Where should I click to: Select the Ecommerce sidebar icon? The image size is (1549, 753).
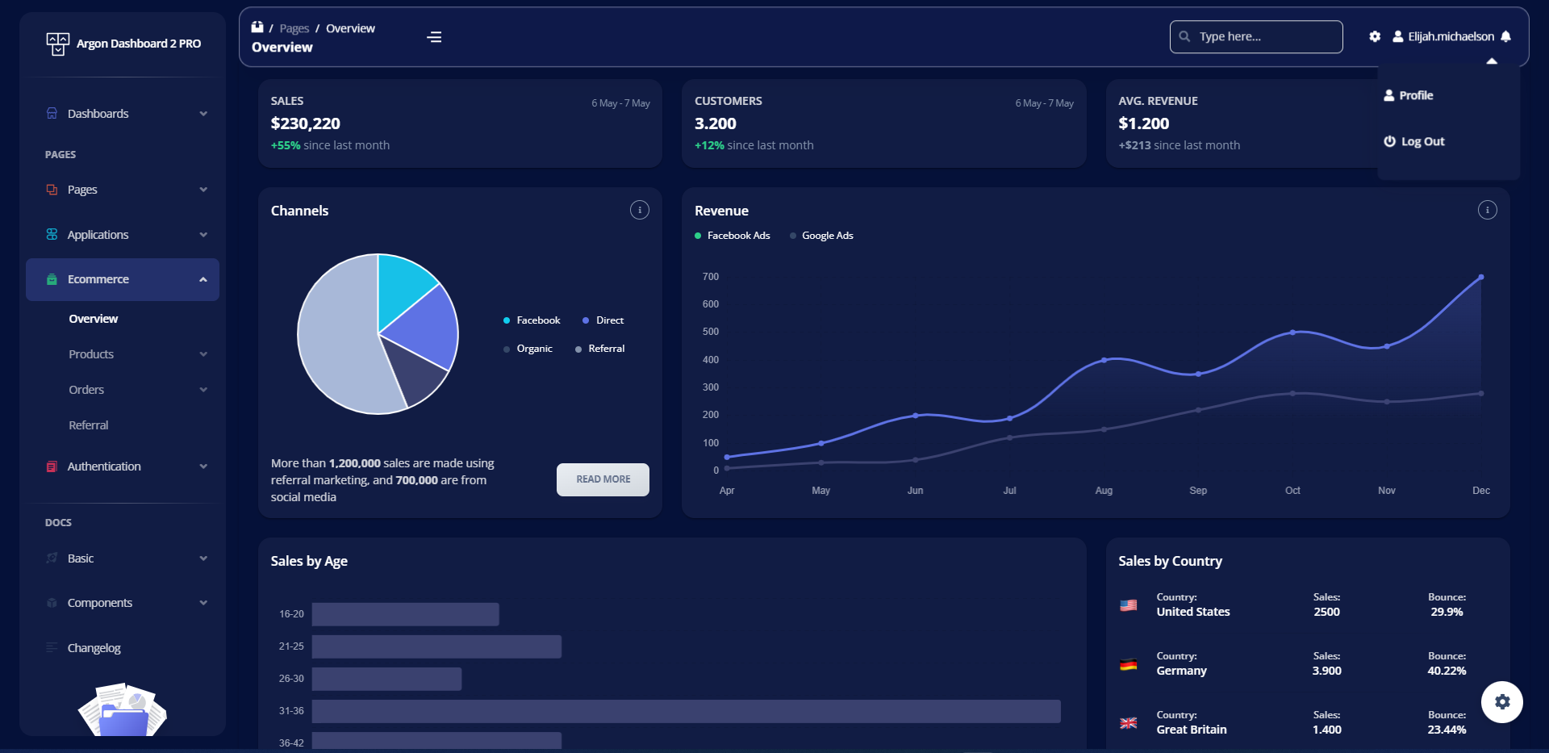(x=52, y=279)
